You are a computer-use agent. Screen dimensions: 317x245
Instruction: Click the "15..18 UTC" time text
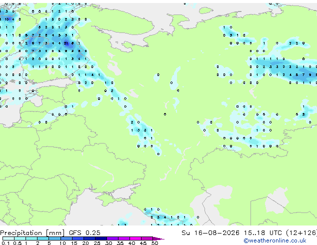[x=262, y=232]
